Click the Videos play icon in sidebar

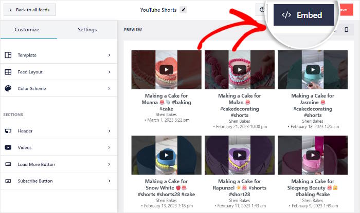[8, 147]
